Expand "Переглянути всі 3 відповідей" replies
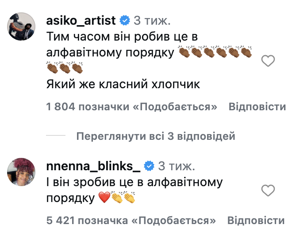 [155, 136]
